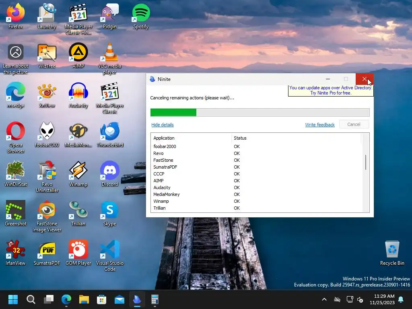This screenshot has width=412, height=309.
Task: Open the MediaMonkey desktop shortcut
Action: pyautogui.click(x=78, y=134)
